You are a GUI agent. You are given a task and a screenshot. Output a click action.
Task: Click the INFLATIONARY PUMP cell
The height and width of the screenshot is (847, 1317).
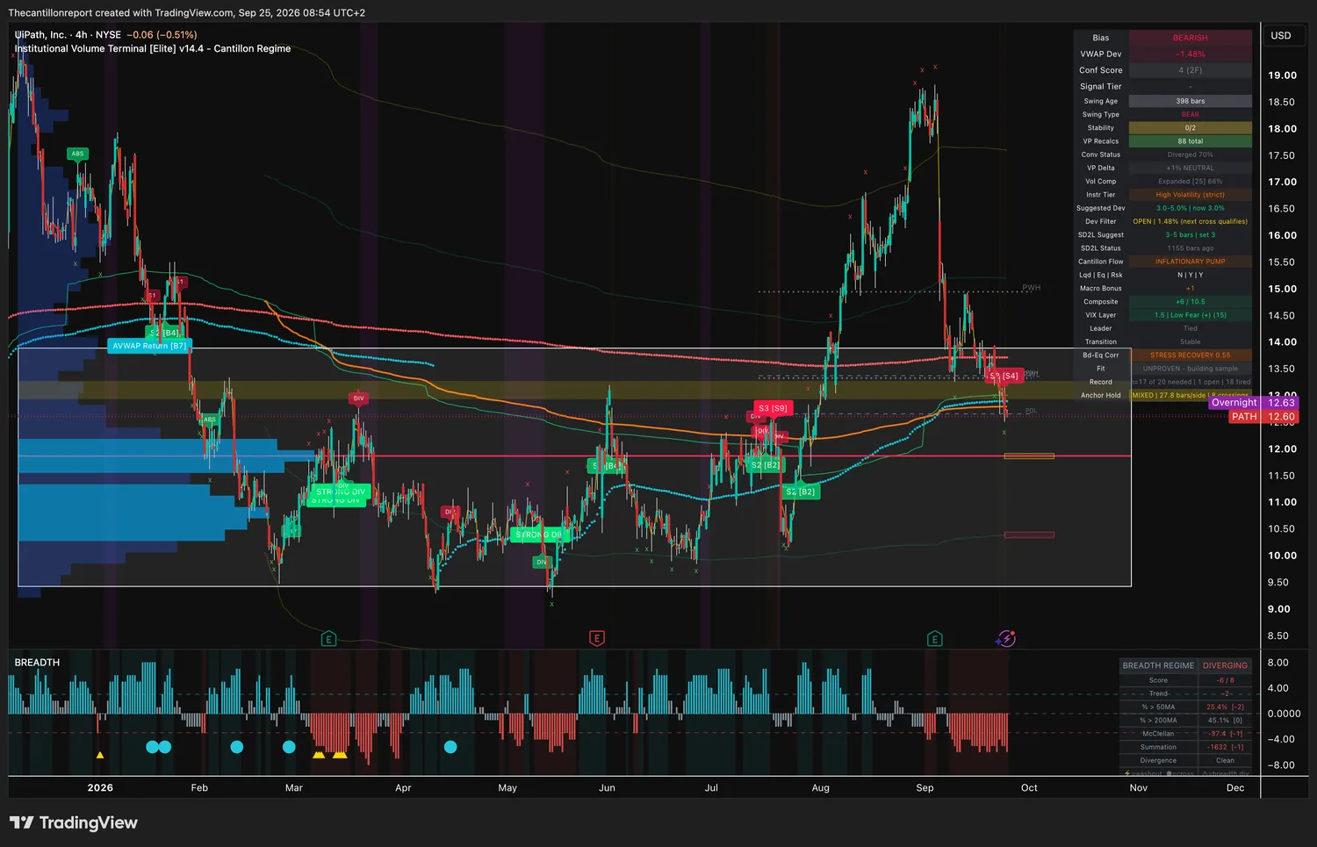click(x=1191, y=262)
